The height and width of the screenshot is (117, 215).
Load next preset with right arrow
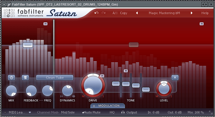coord(191,13)
